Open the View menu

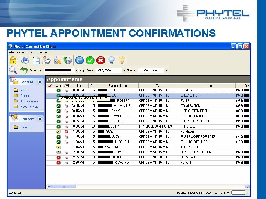point(32,53)
